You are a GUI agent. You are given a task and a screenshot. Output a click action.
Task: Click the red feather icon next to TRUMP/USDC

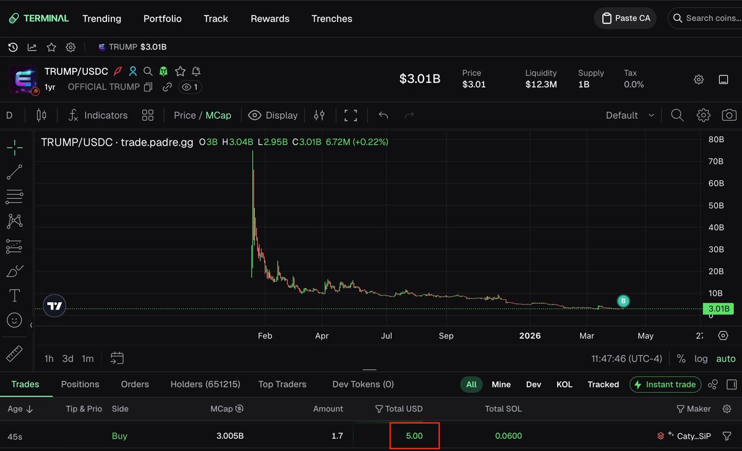[x=118, y=71]
